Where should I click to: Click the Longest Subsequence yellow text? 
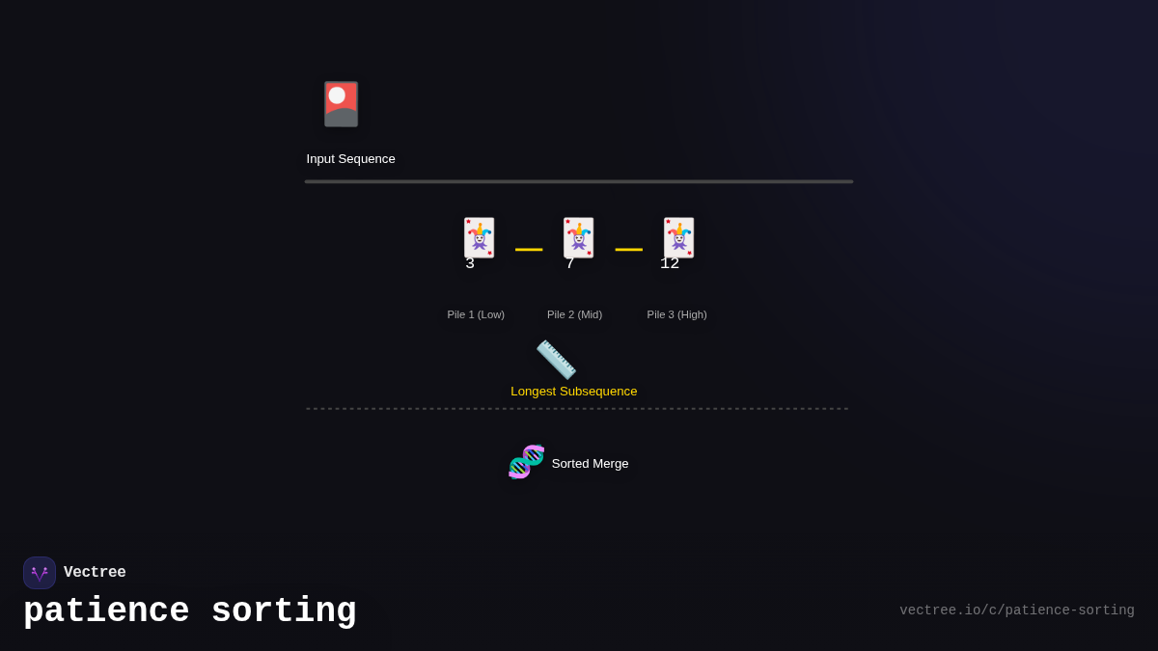[574, 391]
